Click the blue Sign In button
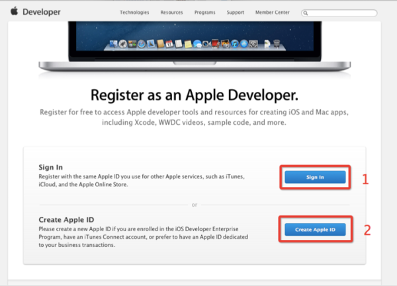397x286 pixels. click(x=315, y=177)
